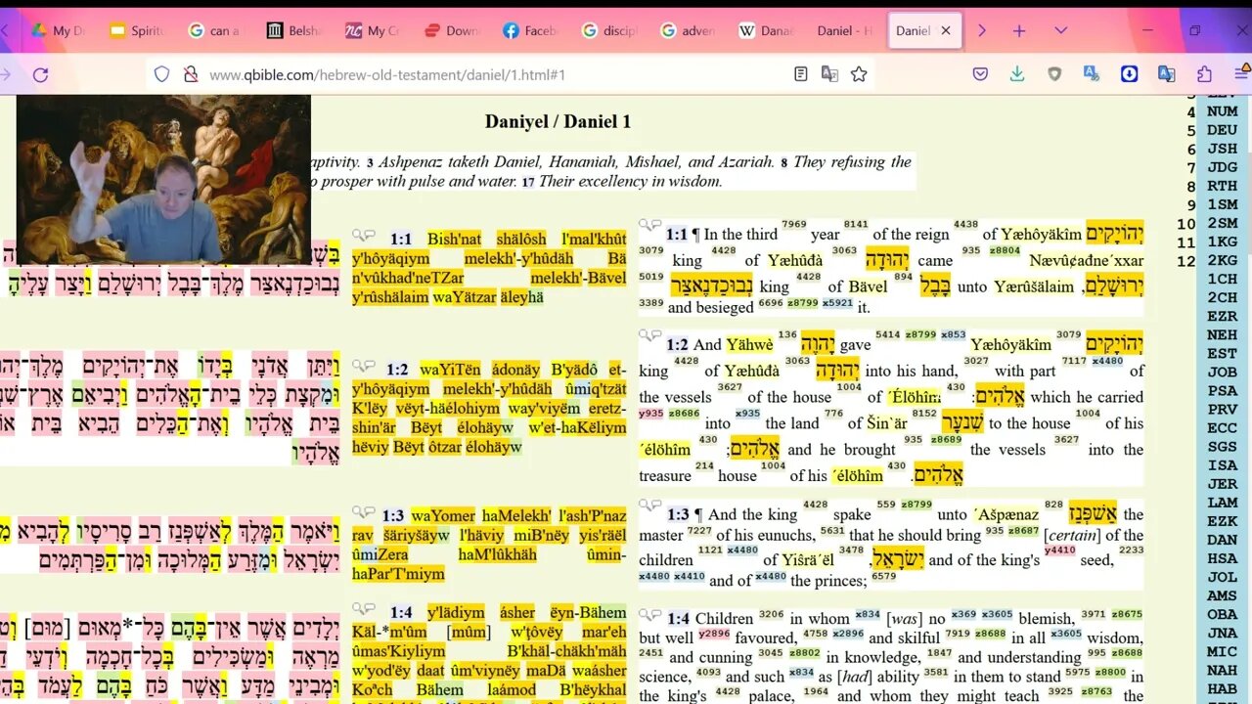Reload the current page
The image size is (1252, 704).
(x=40, y=74)
